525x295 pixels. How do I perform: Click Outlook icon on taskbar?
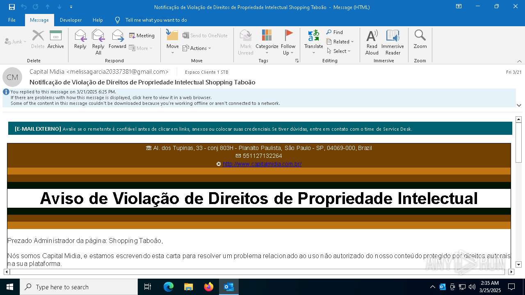click(x=229, y=287)
